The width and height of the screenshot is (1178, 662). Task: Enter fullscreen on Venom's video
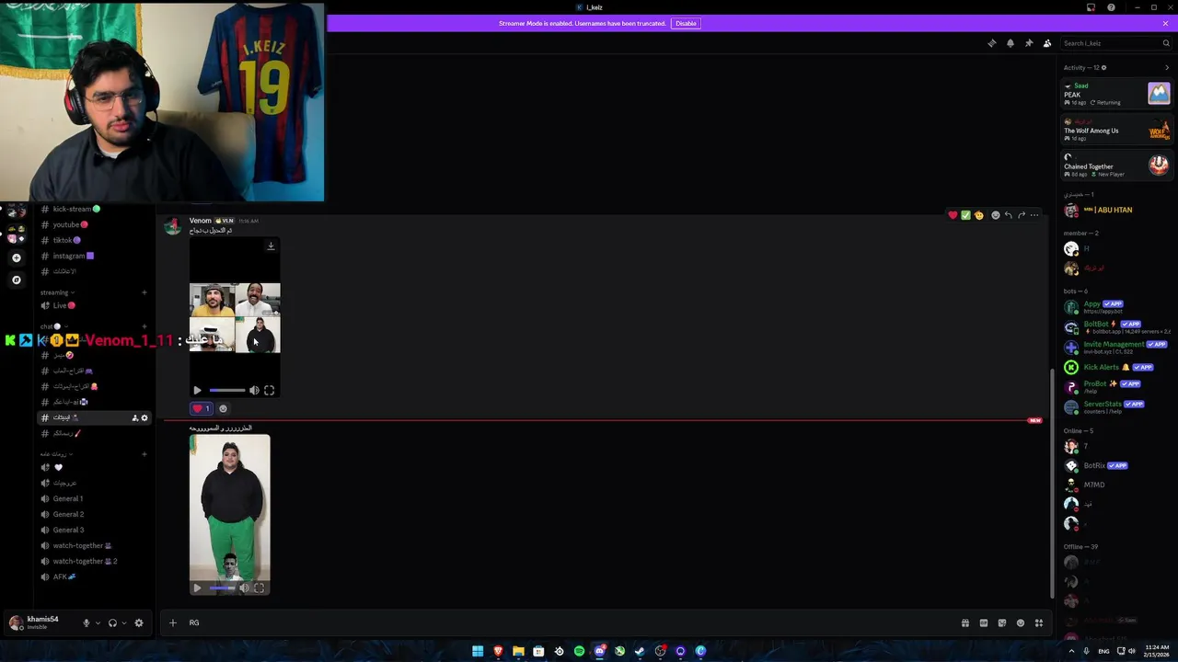(x=269, y=391)
